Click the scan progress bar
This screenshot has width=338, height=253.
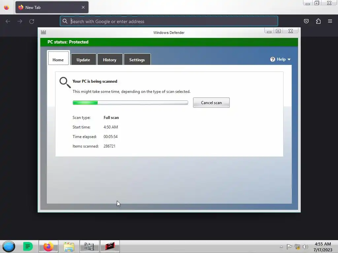point(130,103)
